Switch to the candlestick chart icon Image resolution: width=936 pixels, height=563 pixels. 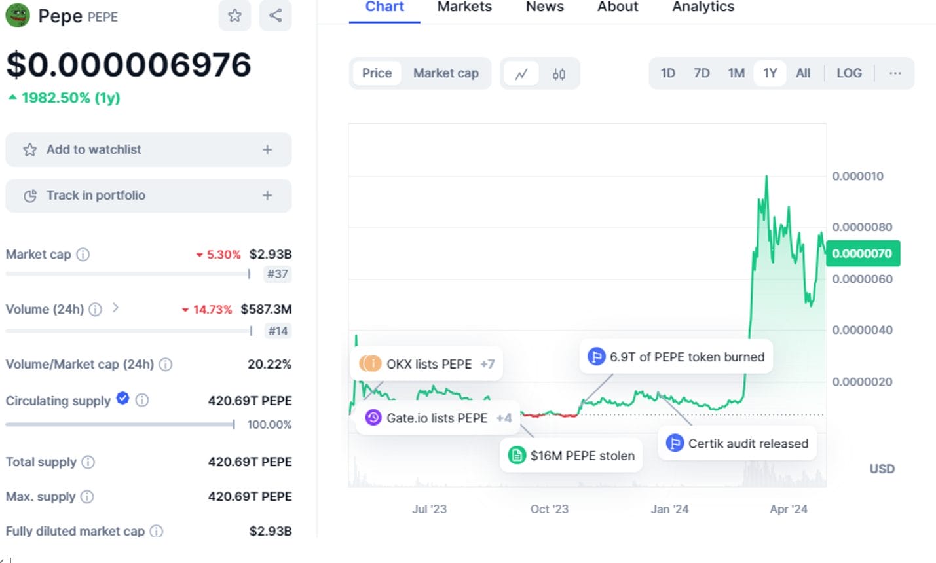click(559, 73)
